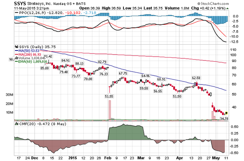Viewport: 244px width, 161px height.
Task: Click the 62.58 price peak annotation
Action: (x=196, y=78)
